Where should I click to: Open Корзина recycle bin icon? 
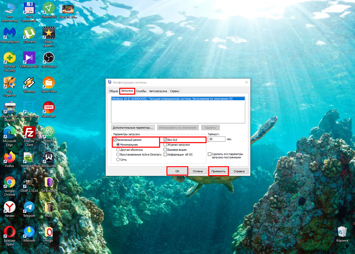(x=342, y=234)
